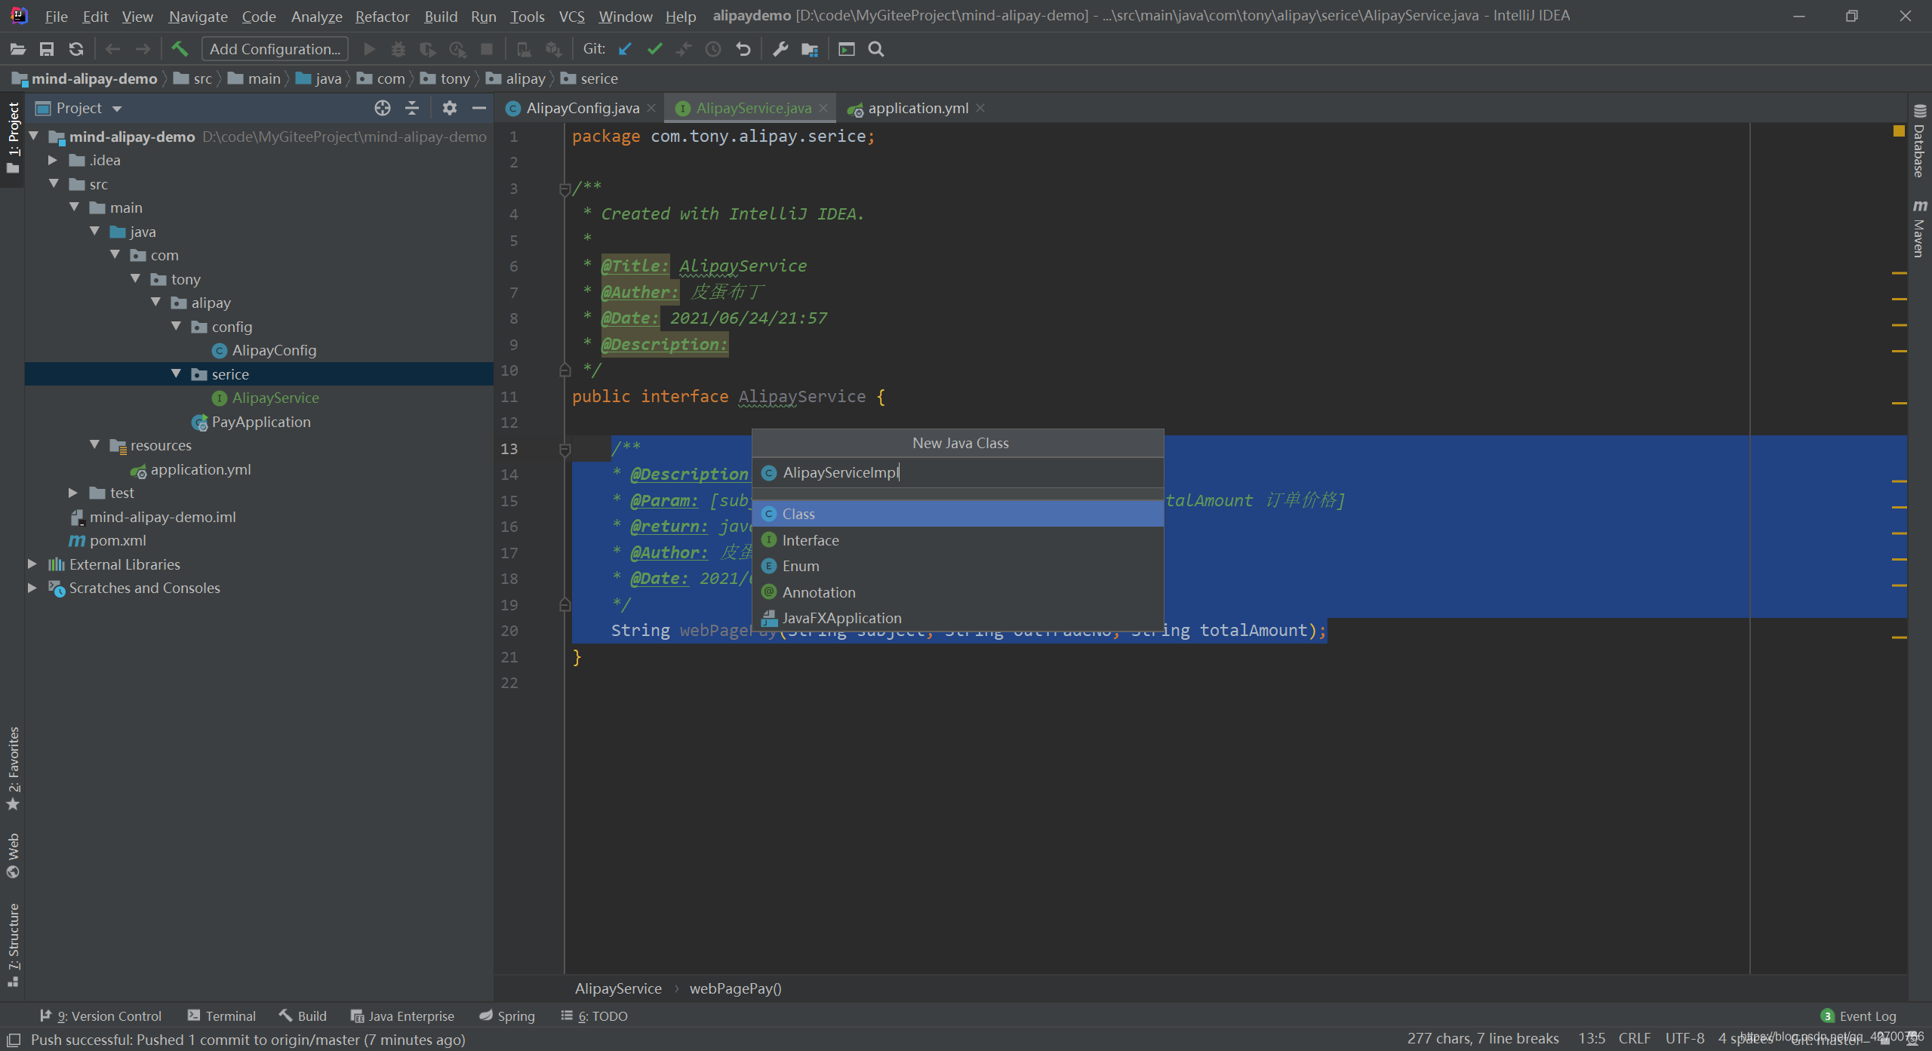Viewport: 1932px width, 1051px height.
Task: Open 9: Version Control tool window
Action: coord(100,1016)
